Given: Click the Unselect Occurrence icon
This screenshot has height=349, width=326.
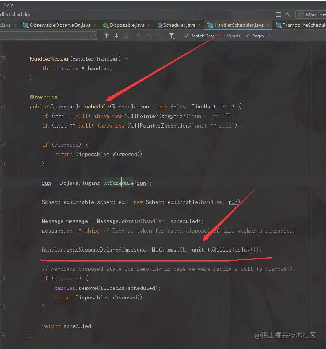Looking at the screenshot, I should click(149, 36).
